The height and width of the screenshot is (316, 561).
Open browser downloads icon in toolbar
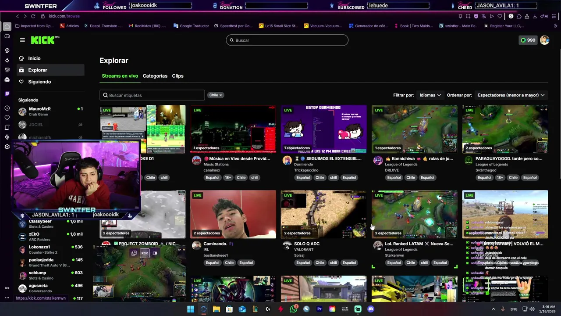(x=534, y=16)
